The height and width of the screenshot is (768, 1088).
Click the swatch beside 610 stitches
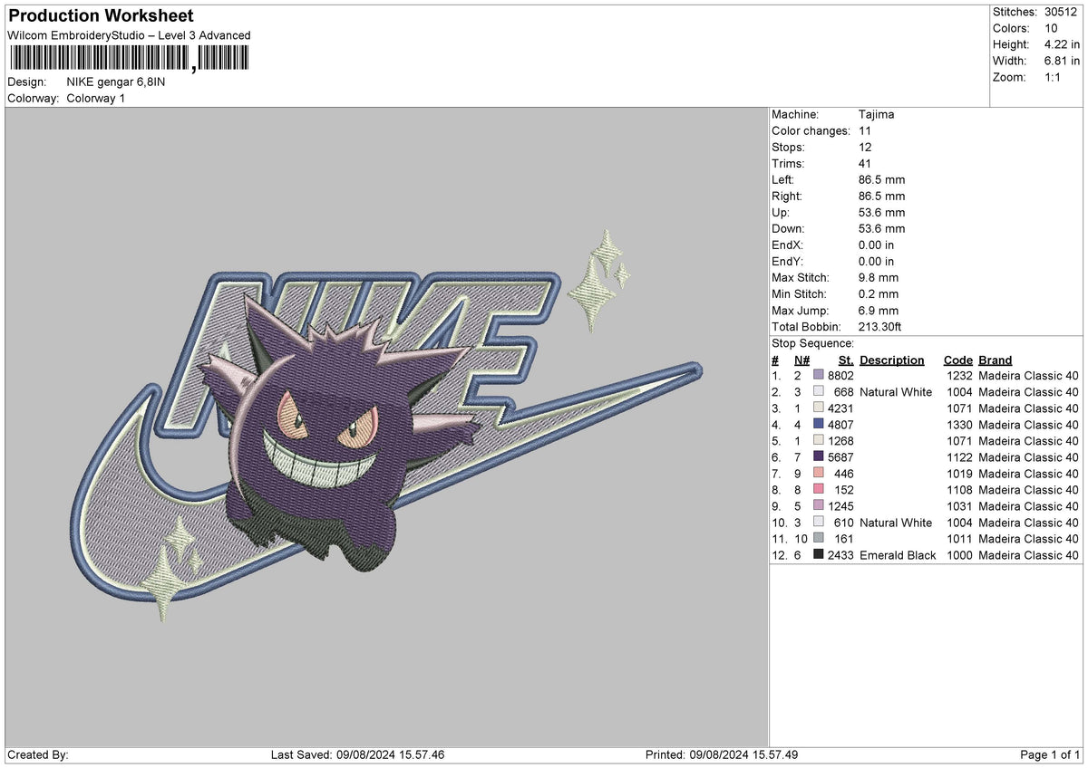(x=819, y=523)
